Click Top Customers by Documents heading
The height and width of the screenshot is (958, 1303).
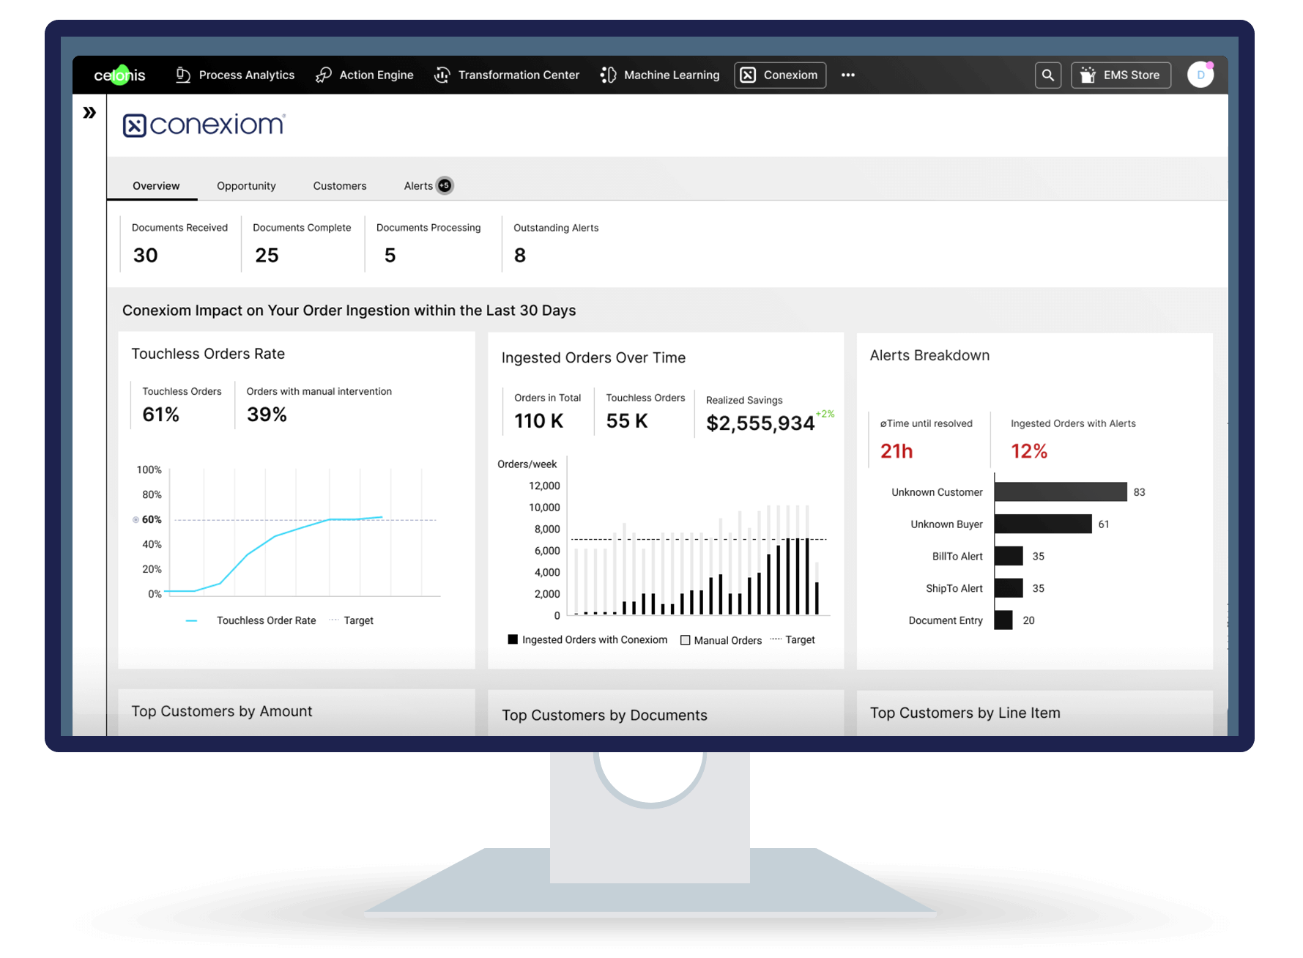click(604, 716)
